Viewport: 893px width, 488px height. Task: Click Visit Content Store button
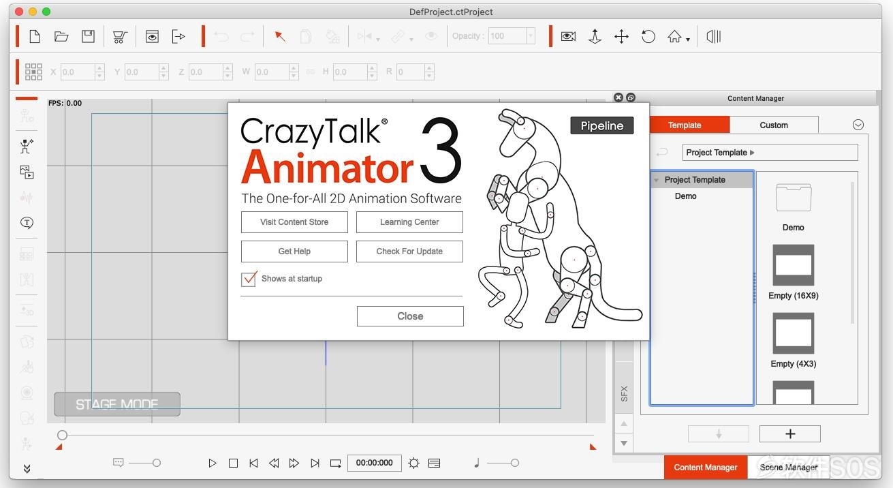click(294, 222)
